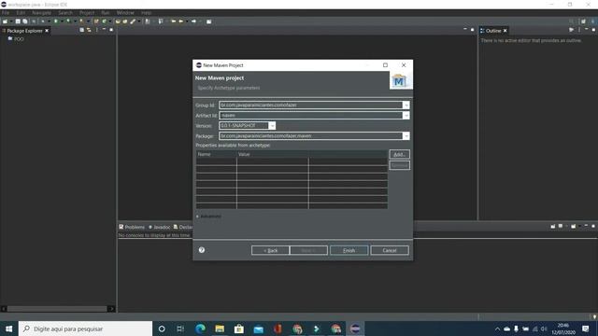Click the New Java Package toolbar icon
This screenshot has height=336, width=598.
pyautogui.click(x=96, y=21)
